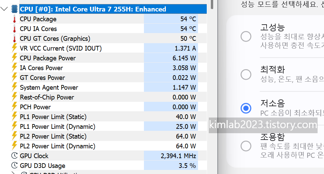Click the 3.058 W IA cores value

pyautogui.click(x=184, y=68)
